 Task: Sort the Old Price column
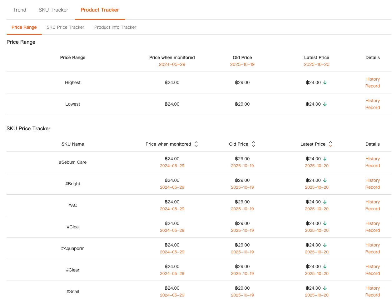click(x=253, y=144)
